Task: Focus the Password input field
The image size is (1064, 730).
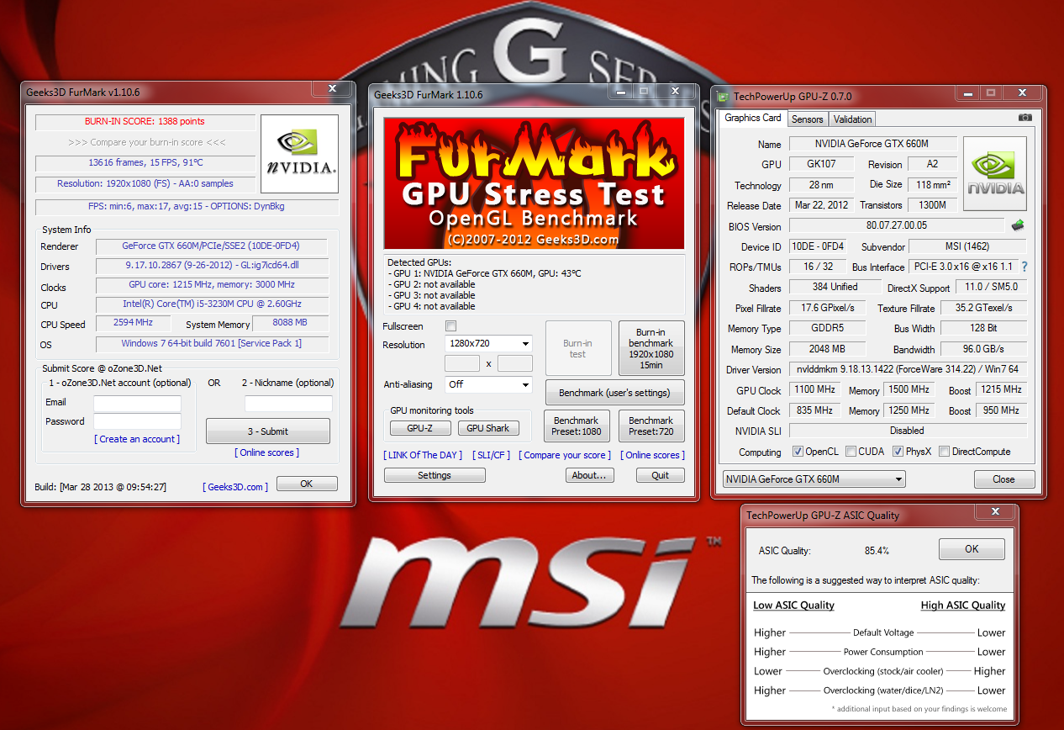Action: 137,421
